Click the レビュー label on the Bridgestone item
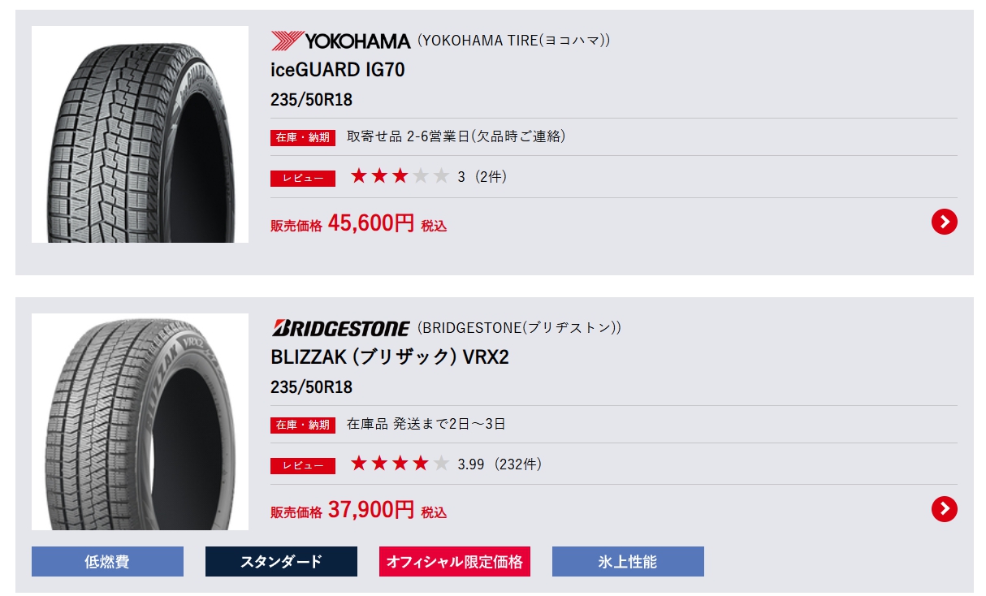Image resolution: width=986 pixels, height=596 pixels. point(302,465)
